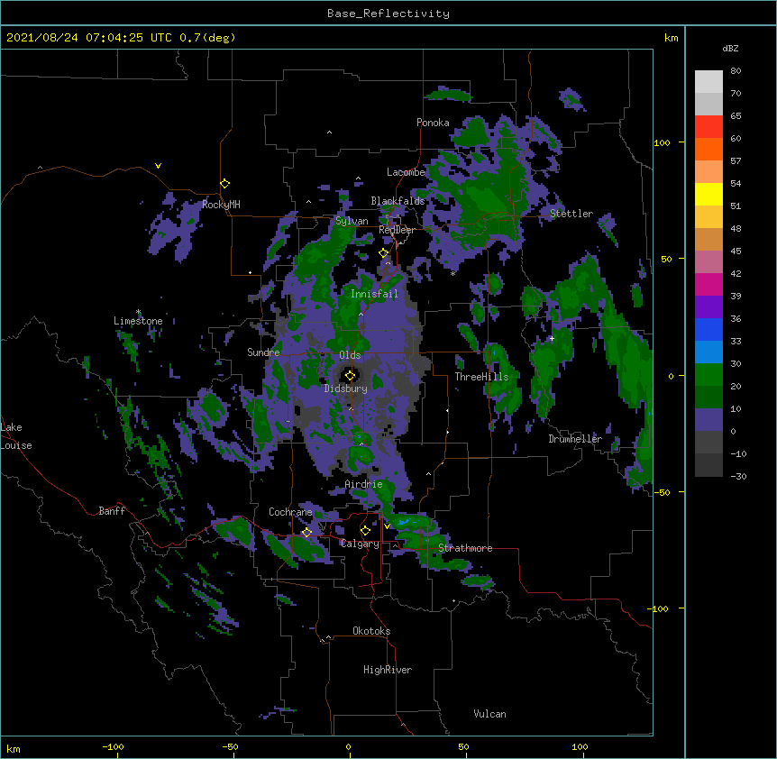Click the Didsbury town label

coord(346,389)
